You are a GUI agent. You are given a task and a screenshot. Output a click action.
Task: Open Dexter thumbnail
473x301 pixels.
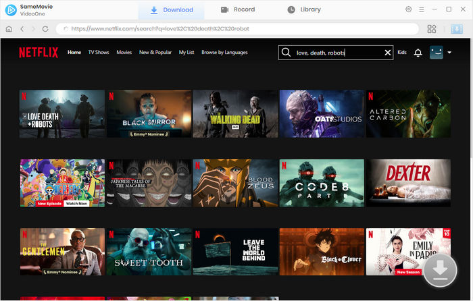pyautogui.click(x=408, y=183)
